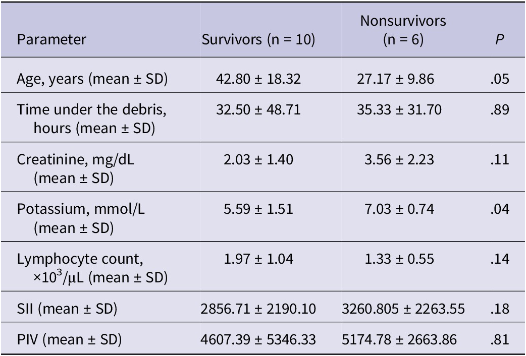Click survivors age value 42.80 ± 18.32
Screen dimensions: 526x356
point(258,80)
